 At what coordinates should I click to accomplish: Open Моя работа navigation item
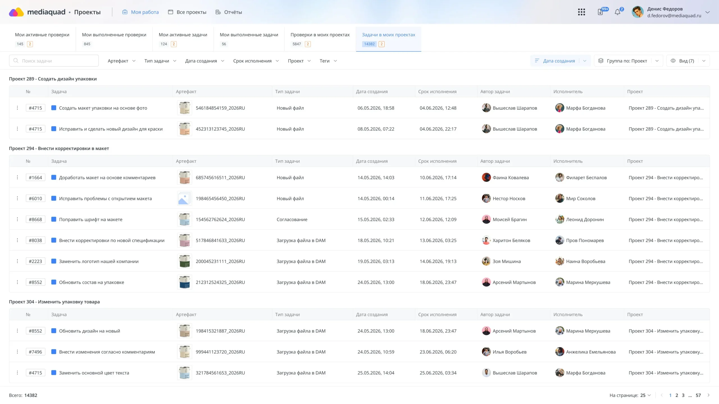point(140,12)
